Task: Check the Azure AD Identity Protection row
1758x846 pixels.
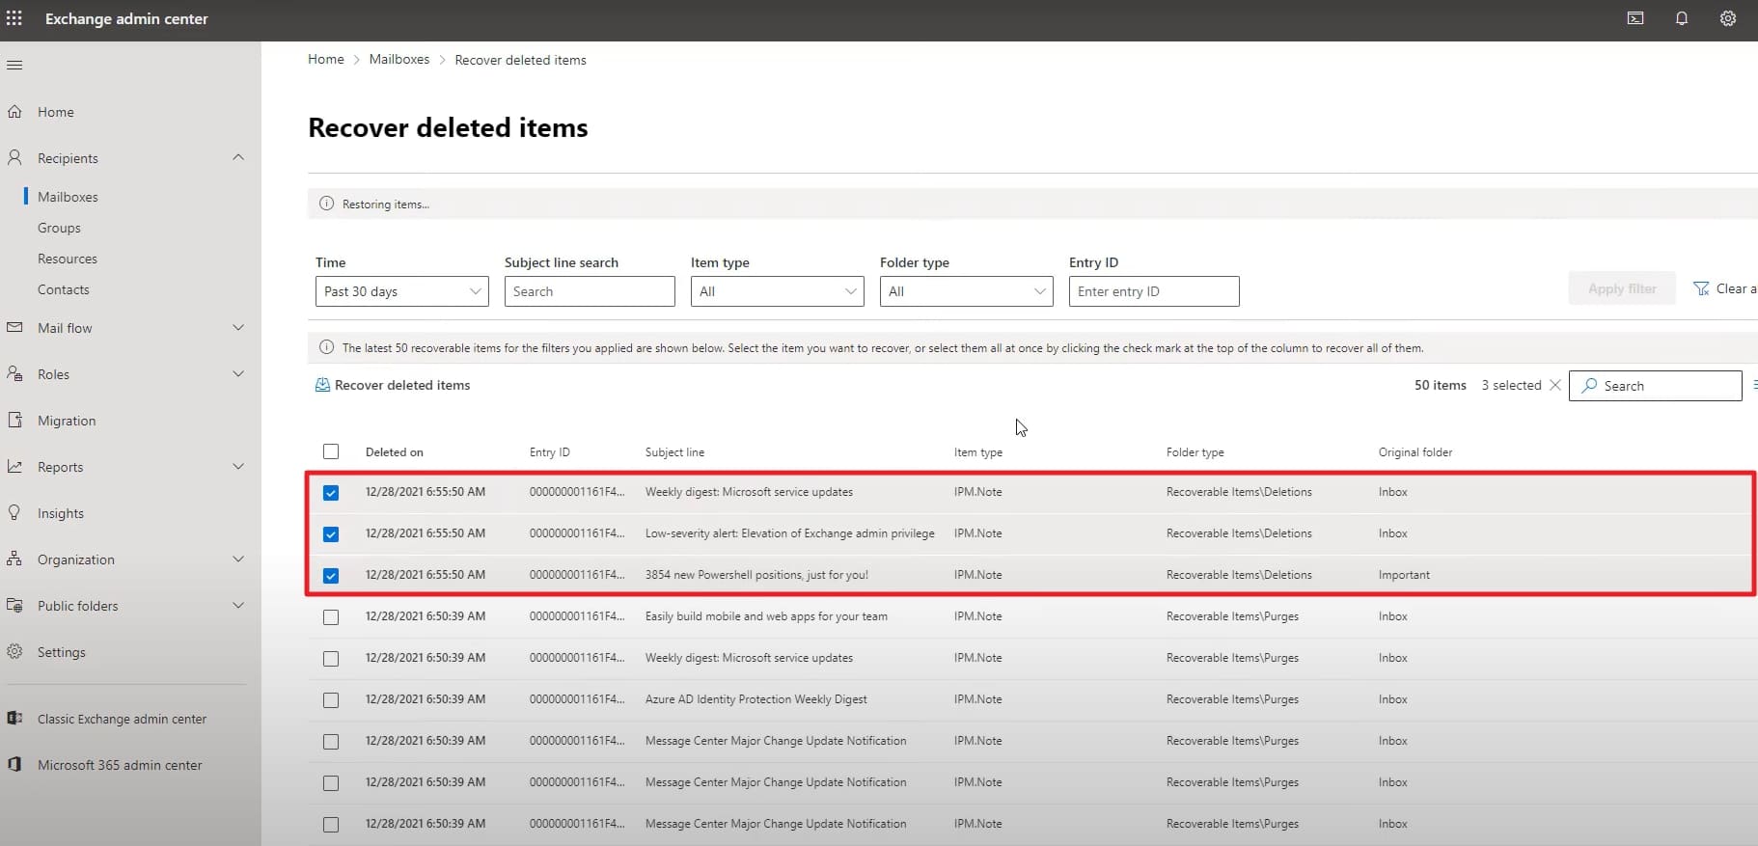Action: (331, 699)
